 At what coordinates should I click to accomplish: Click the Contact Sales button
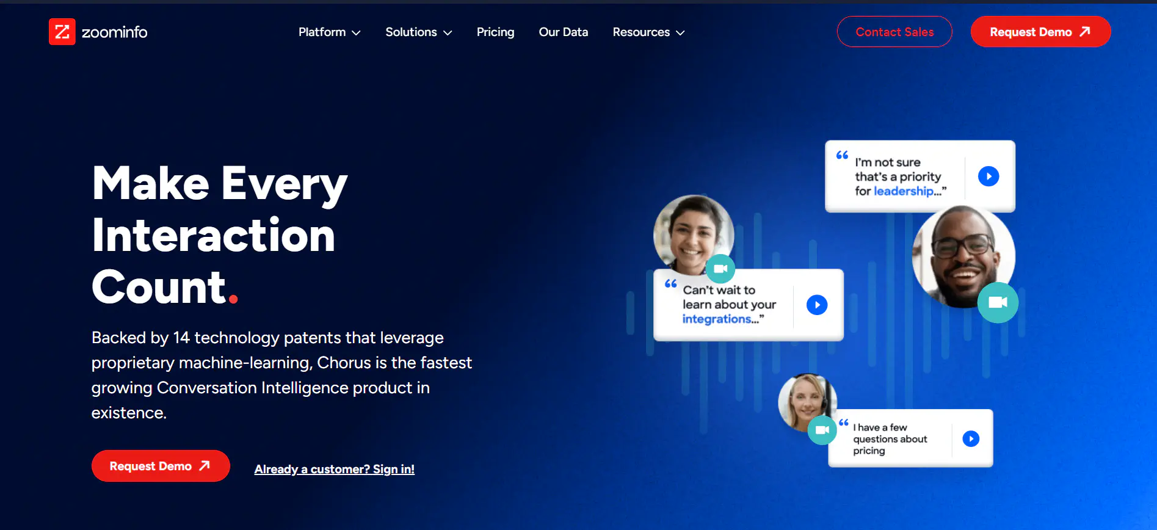tap(894, 32)
